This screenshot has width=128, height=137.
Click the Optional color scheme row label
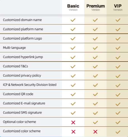(19, 122)
